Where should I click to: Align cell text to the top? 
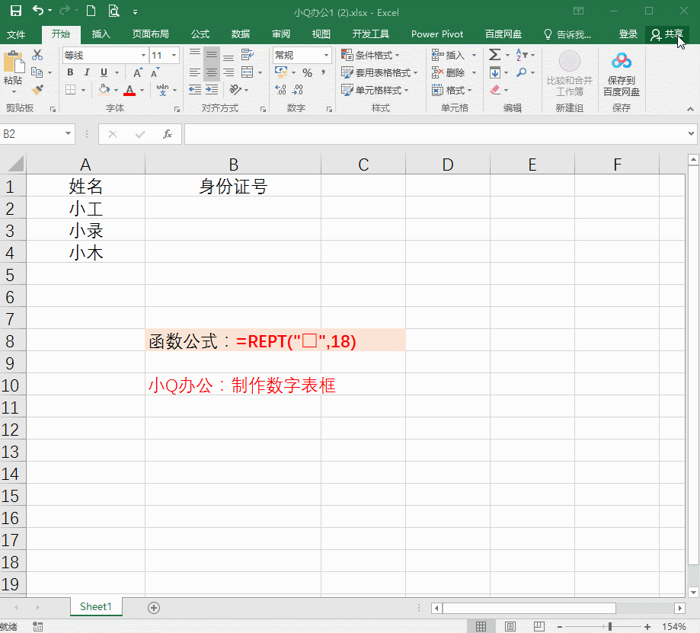pyautogui.click(x=195, y=55)
